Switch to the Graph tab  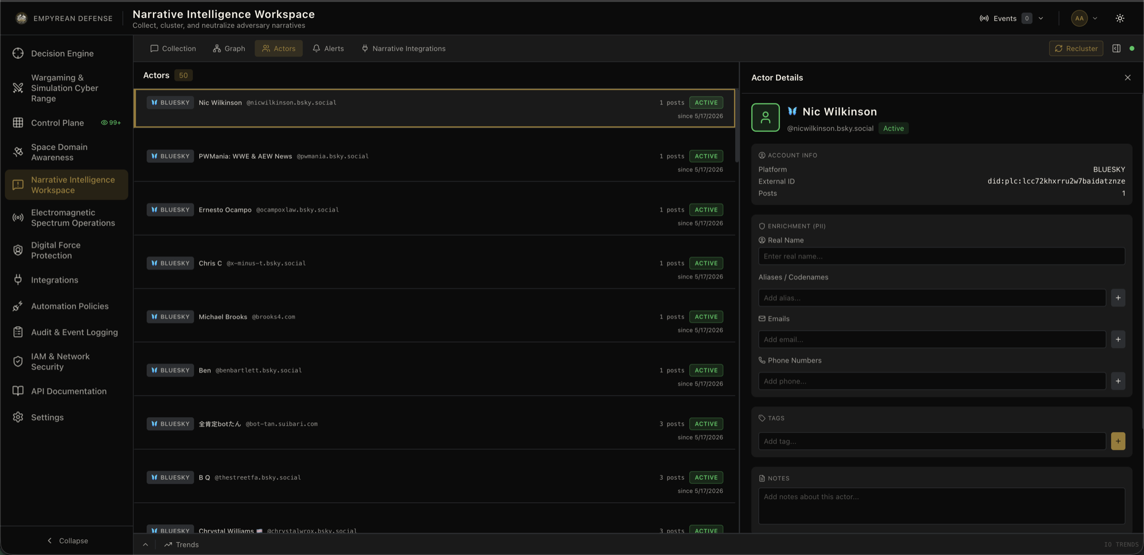point(229,49)
